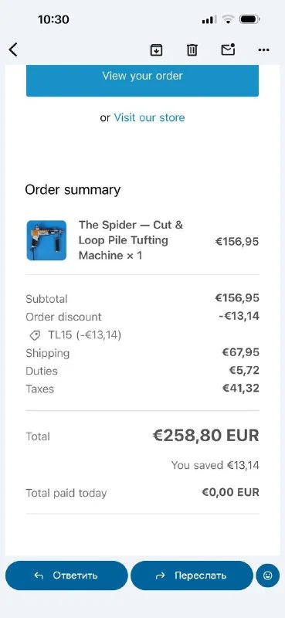Tap the Order summary heading
The width and height of the screenshot is (285, 618).
click(x=73, y=189)
